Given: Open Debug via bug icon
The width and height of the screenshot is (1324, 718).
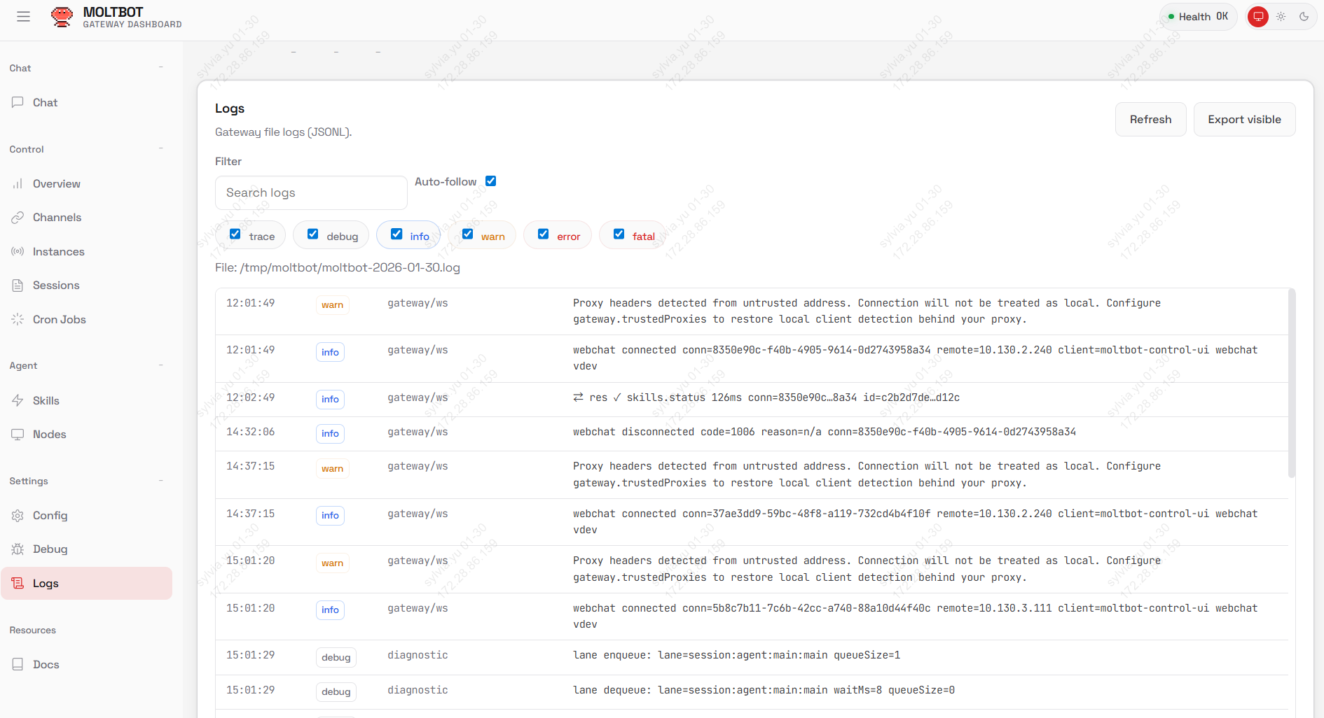Looking at the screenshot, I should point(18,549).
